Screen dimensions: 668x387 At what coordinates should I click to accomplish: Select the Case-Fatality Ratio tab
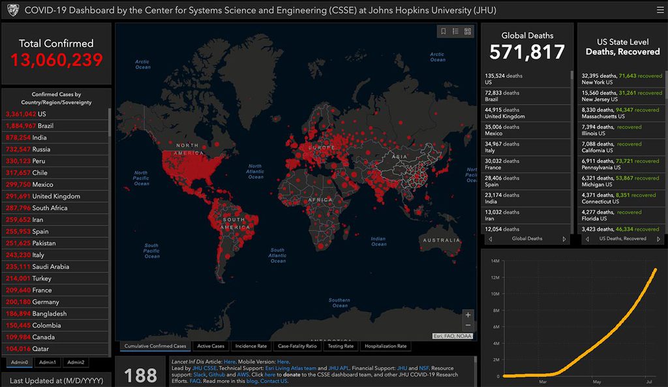(x=297, y=346)
